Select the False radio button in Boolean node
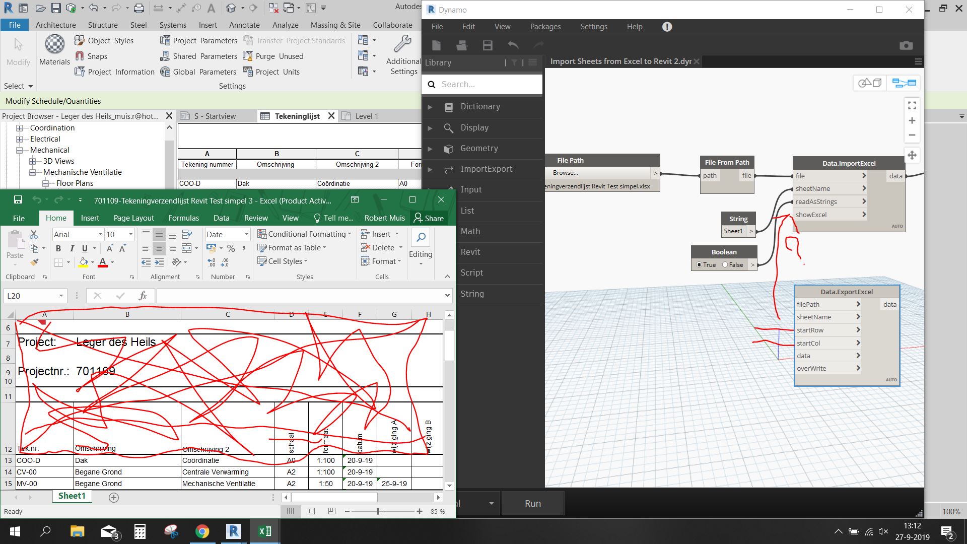Viewport: 967px width, 544px height. click(725, 264)
